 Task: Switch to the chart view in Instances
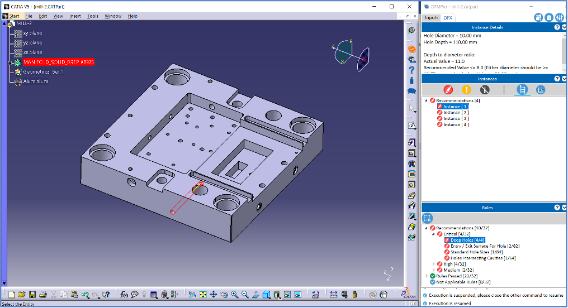[541, 90]
